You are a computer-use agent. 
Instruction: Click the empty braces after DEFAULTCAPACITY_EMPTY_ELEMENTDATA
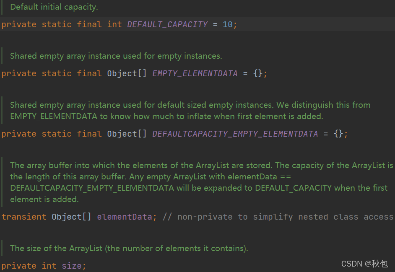coord(338,134)
